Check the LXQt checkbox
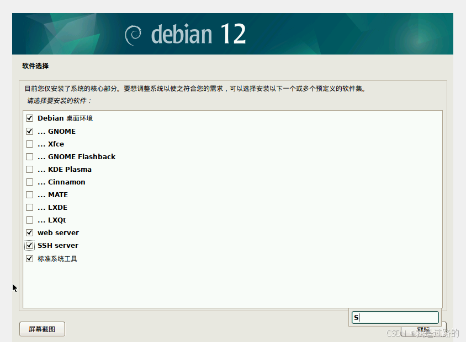This screenshot has height=342, width=466. click(29, 220)
